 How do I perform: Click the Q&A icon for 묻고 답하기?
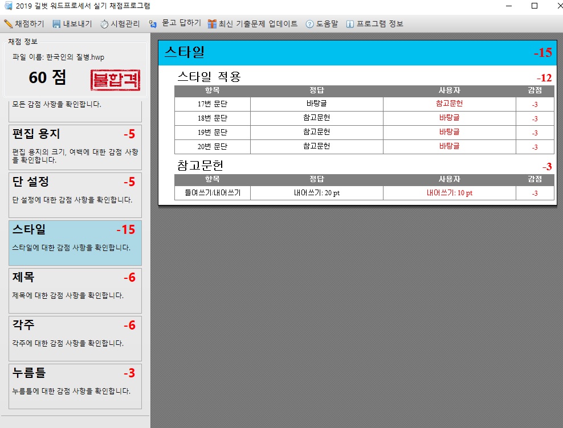coord(153,24)
